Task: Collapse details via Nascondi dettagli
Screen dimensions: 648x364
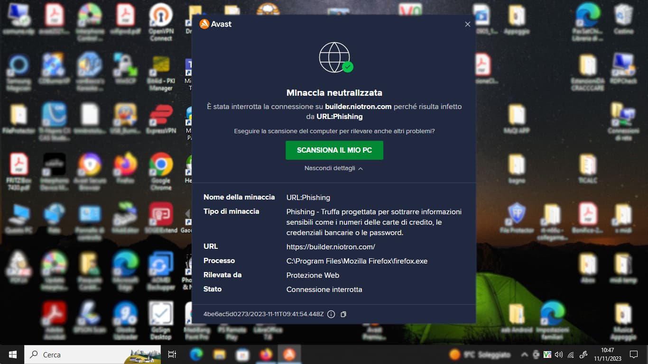Action: click(333, 168)
